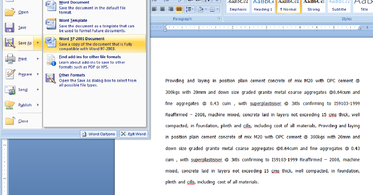Expand the Print submenu arrow
Screen dimensions: 373x195
tap(38, 58)
